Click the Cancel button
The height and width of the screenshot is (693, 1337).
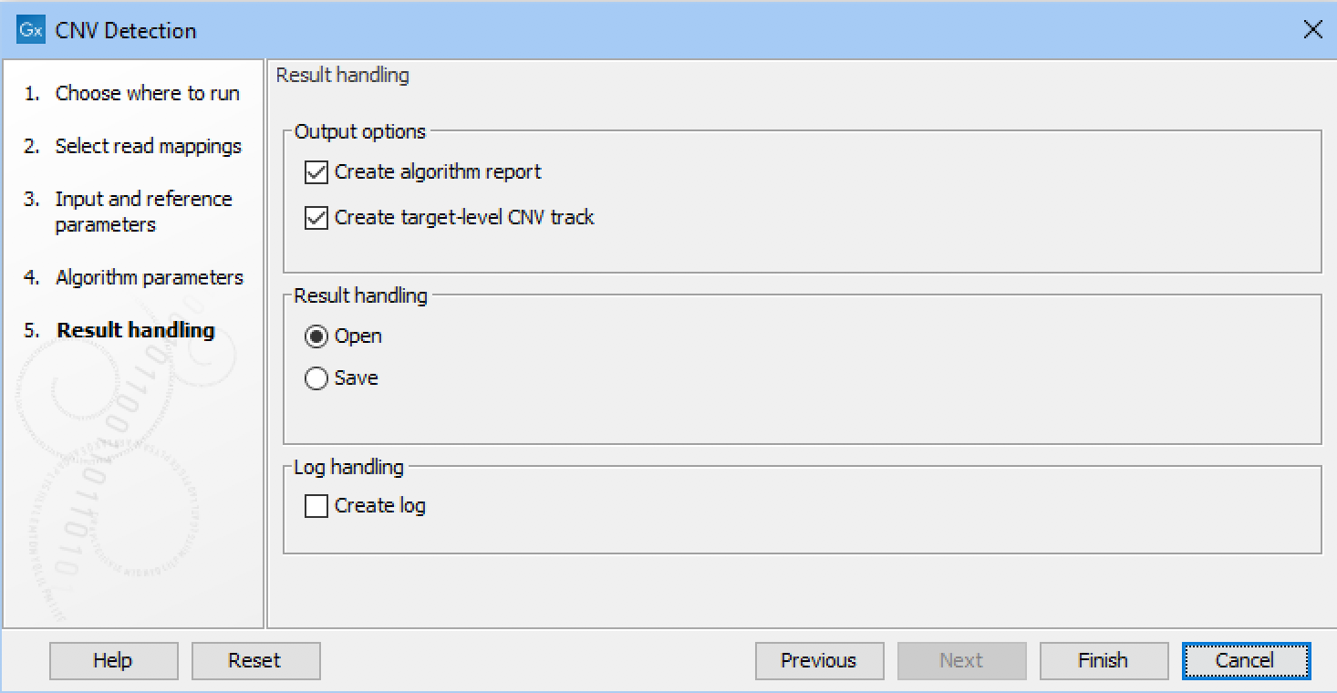tap(1245, 660)
